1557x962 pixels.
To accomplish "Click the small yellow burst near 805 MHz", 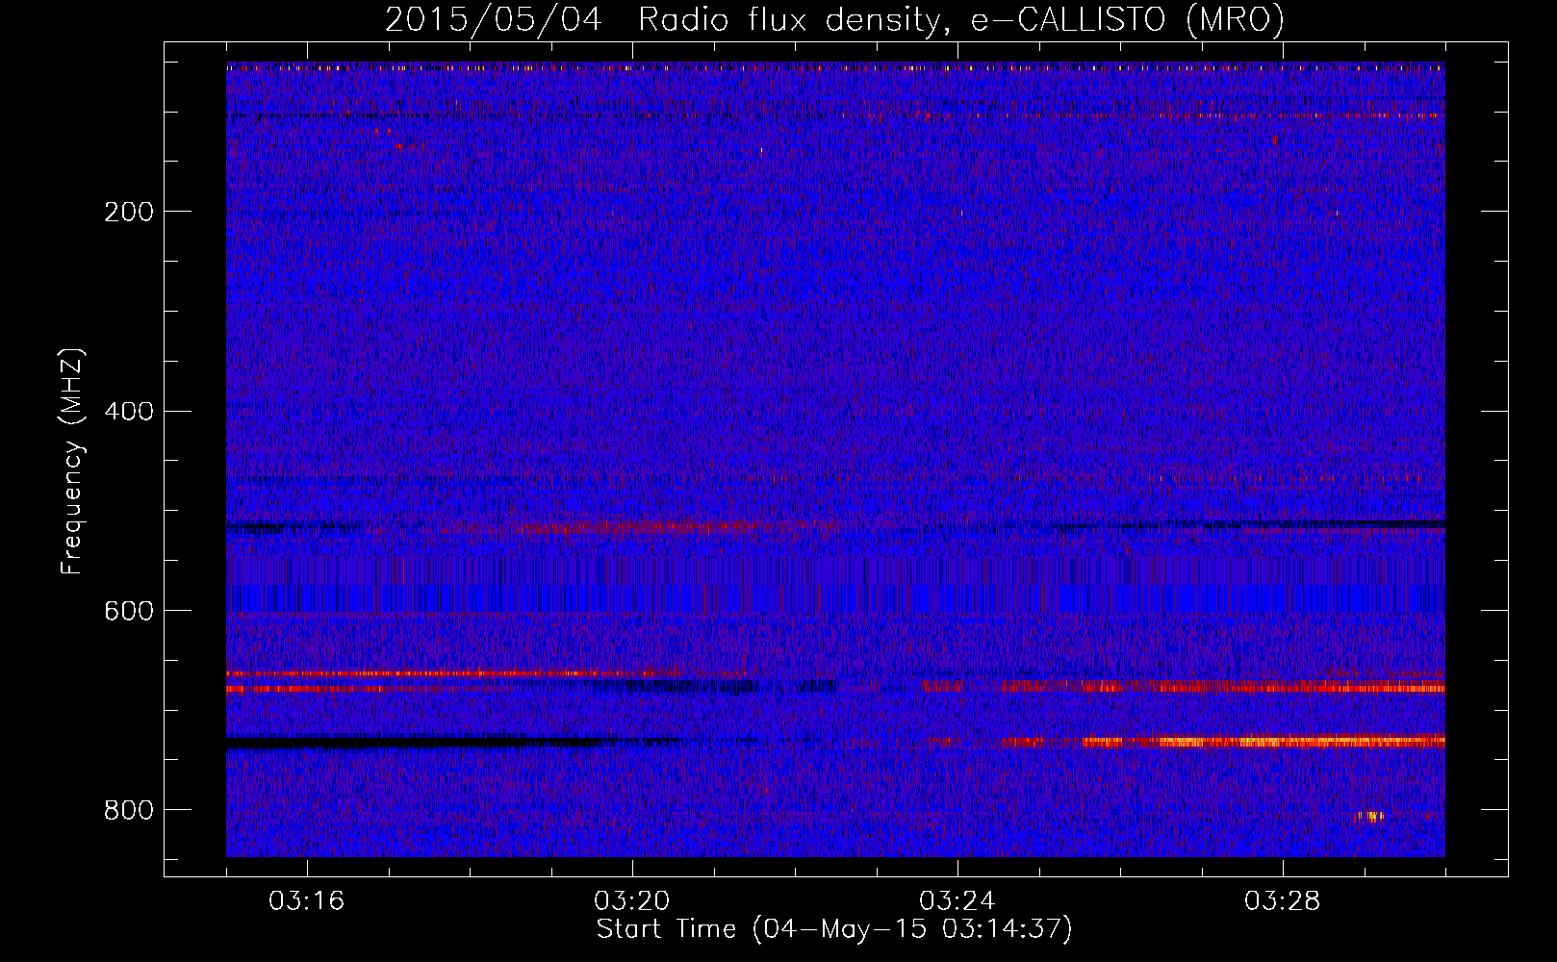I will (1370, 817).
